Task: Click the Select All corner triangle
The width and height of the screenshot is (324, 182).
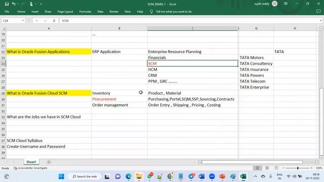Action: [x=3, y=28]
